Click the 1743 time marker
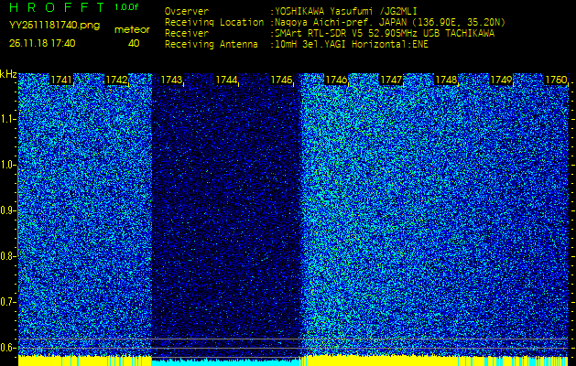Screen dimensions: 576x366 pyautogui.click(x=171, y=80)
